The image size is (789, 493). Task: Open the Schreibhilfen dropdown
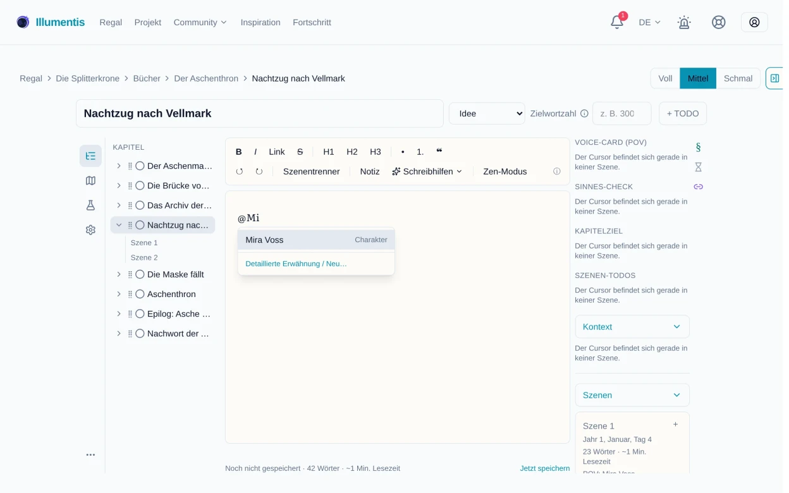click(x=427, y=171)
